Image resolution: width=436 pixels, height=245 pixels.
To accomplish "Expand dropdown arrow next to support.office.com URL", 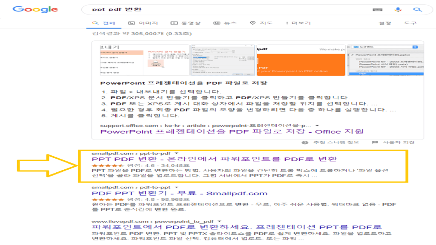I will pyautogui.click(x=317, y=125).
